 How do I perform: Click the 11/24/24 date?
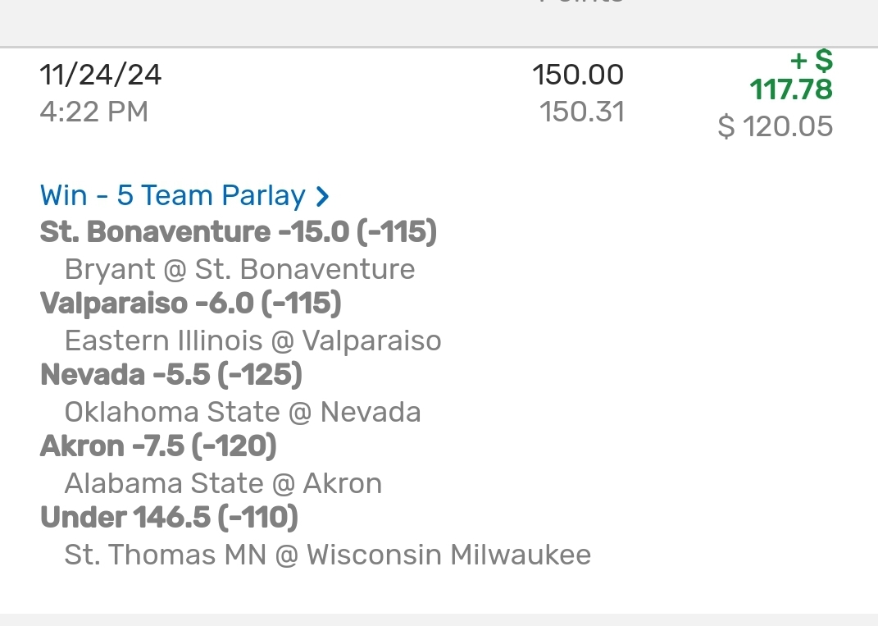(x=101, y=75)
